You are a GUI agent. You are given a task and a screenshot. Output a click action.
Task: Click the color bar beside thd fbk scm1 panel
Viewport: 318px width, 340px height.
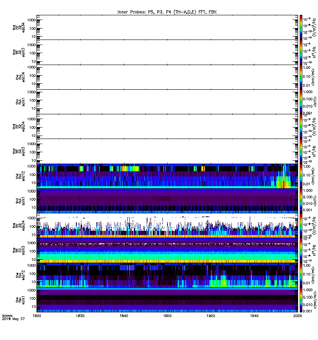pos(301,201)
